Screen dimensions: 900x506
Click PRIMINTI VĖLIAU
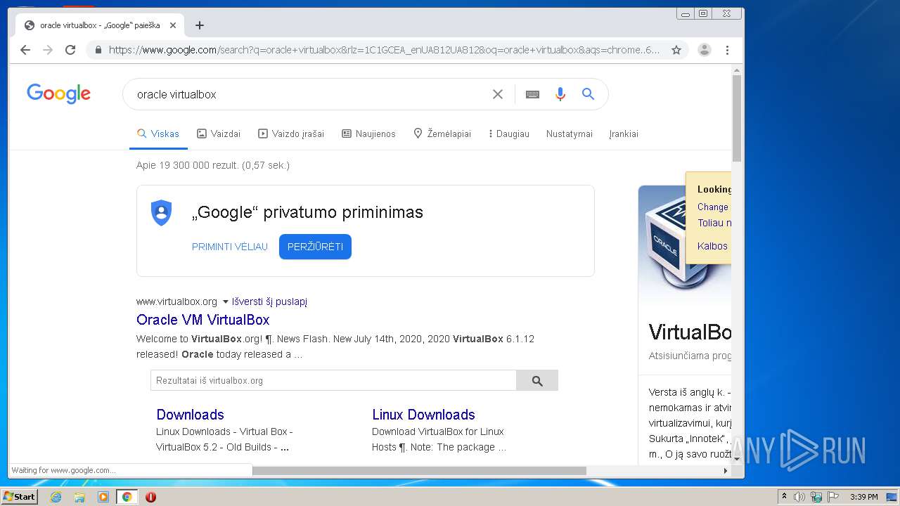pyautogui.click(x=230, y=247)
